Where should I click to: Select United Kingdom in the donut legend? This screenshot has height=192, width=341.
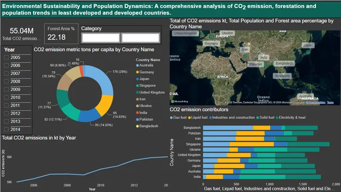click(x=150, y=92)
